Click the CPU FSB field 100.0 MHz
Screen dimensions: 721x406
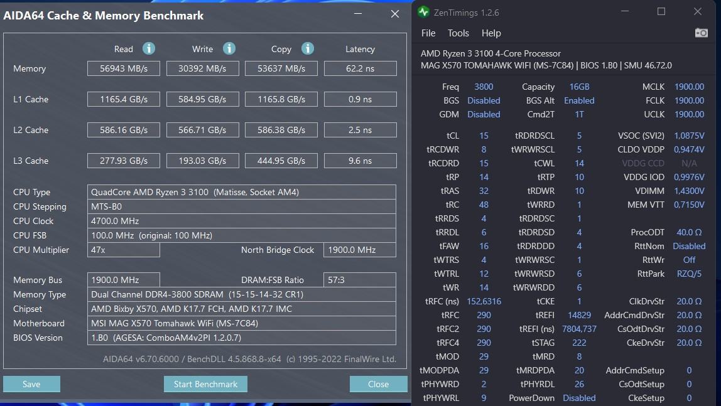(x=241, y=235)
